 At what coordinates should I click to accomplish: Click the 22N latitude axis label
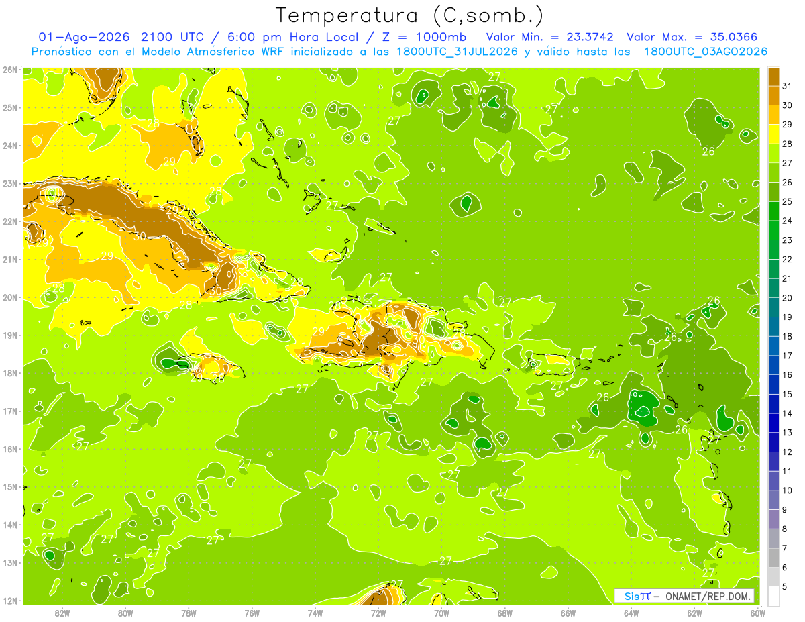[10, 221]
